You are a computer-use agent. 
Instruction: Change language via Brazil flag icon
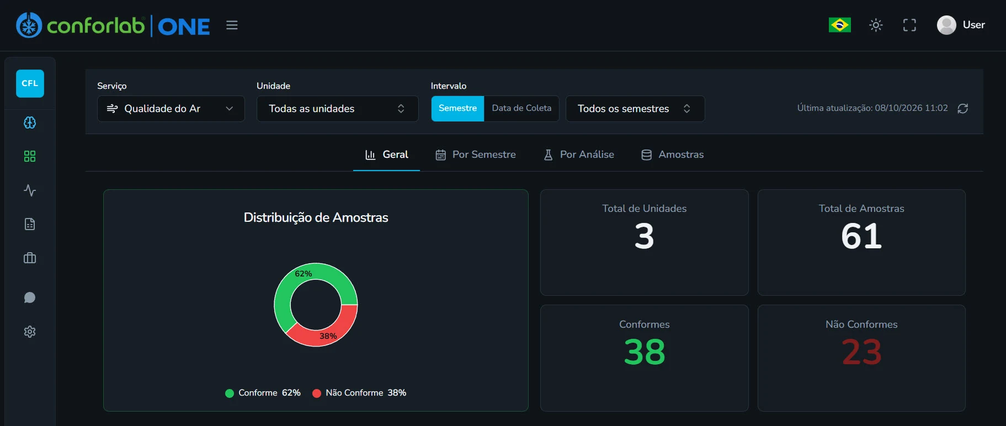click(x=839, y=25)
